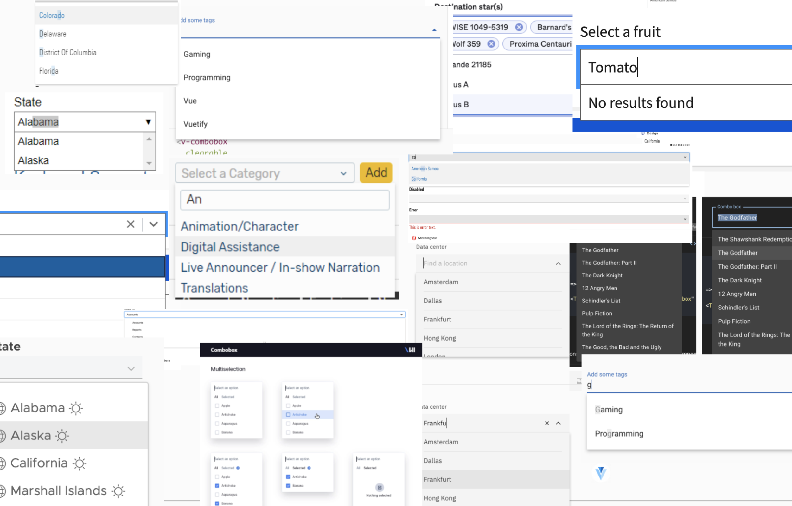Expand the Select a Category dropdown

[343, 173]
